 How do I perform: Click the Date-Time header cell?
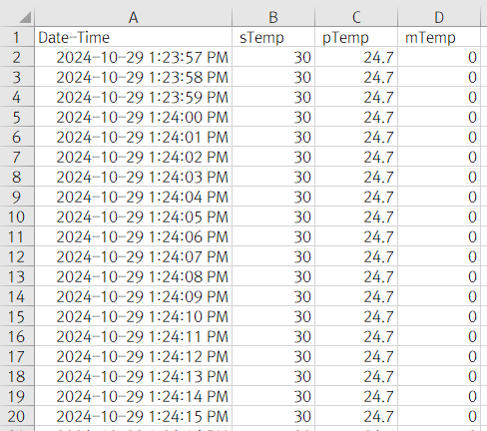click(133, 37)
